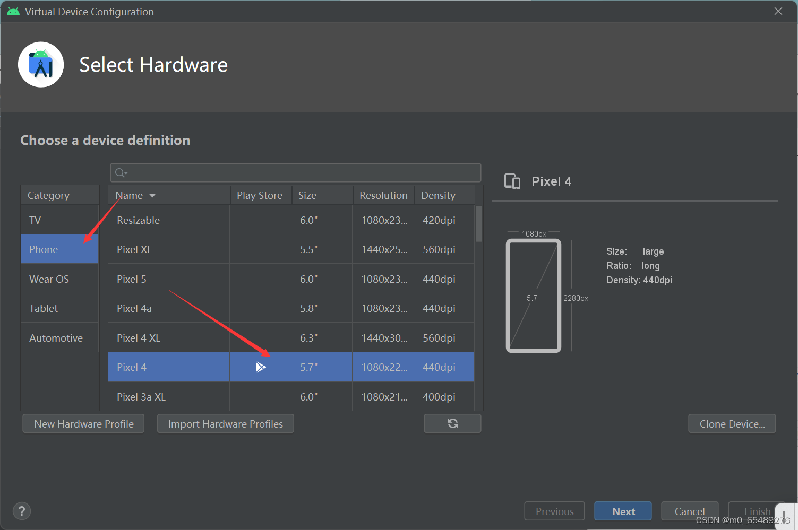Click the Ratio: long detail text
Screen dimensions: 798x530
pyautogui.click(x=633, y=266)
